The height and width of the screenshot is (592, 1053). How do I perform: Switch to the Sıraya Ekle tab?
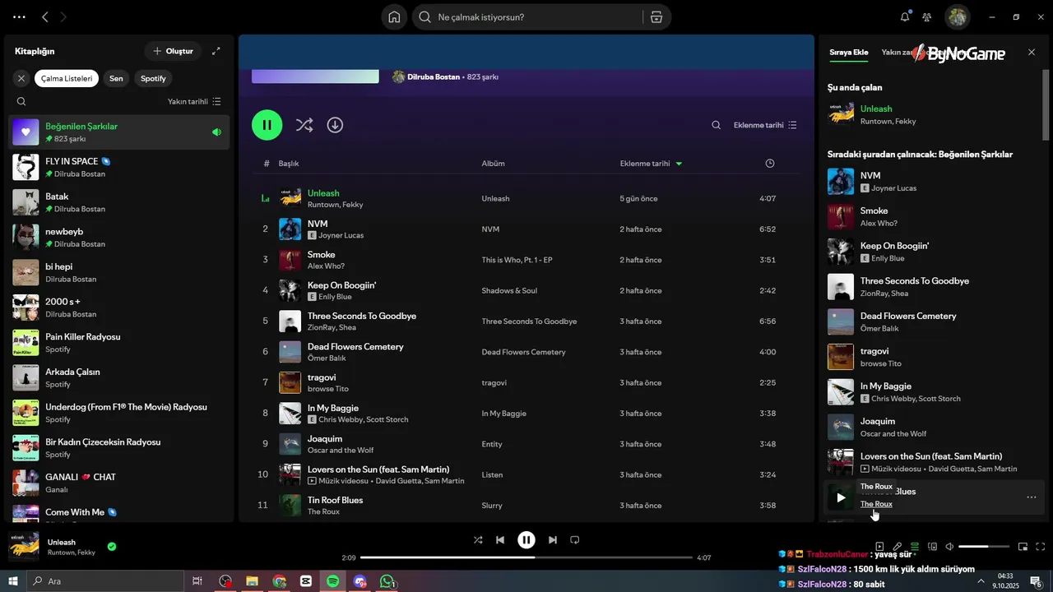click(848, 52)
